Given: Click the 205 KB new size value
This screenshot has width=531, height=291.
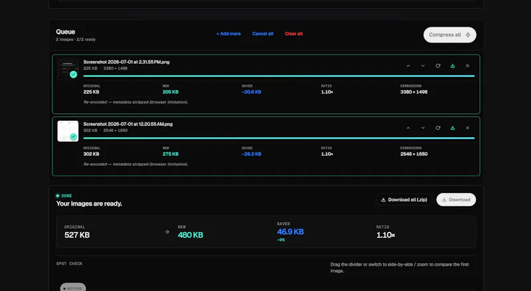Looking at the screenshot, I should coord(171,92).
